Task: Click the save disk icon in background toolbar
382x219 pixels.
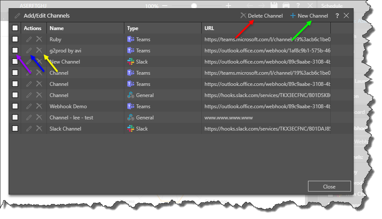Action: [274, 5]
